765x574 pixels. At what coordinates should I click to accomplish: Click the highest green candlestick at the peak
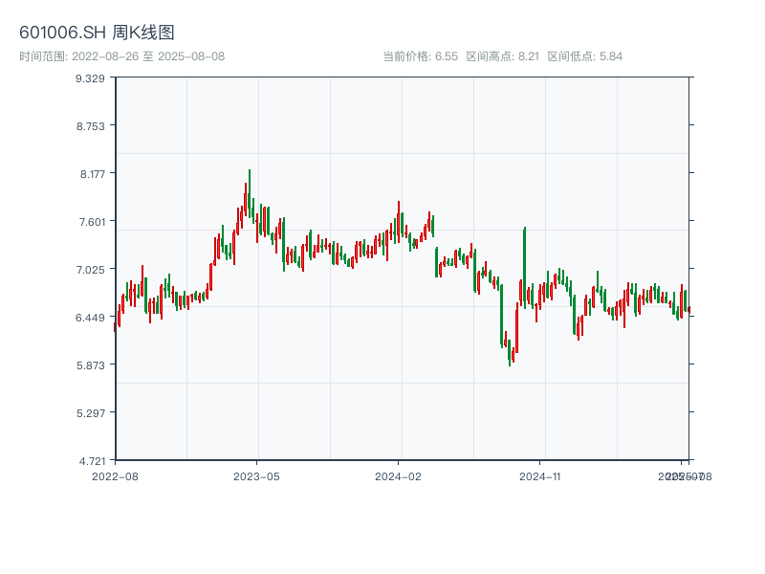(x=250, y=191)
